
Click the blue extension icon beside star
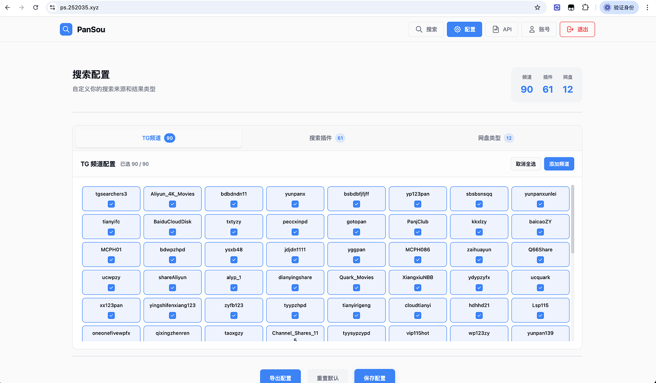pyautogui.click(x=557, y=8)
